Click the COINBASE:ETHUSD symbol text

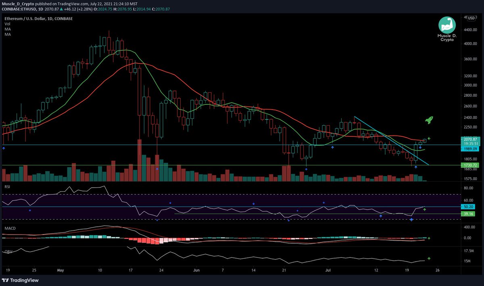(x=20, y=9)
